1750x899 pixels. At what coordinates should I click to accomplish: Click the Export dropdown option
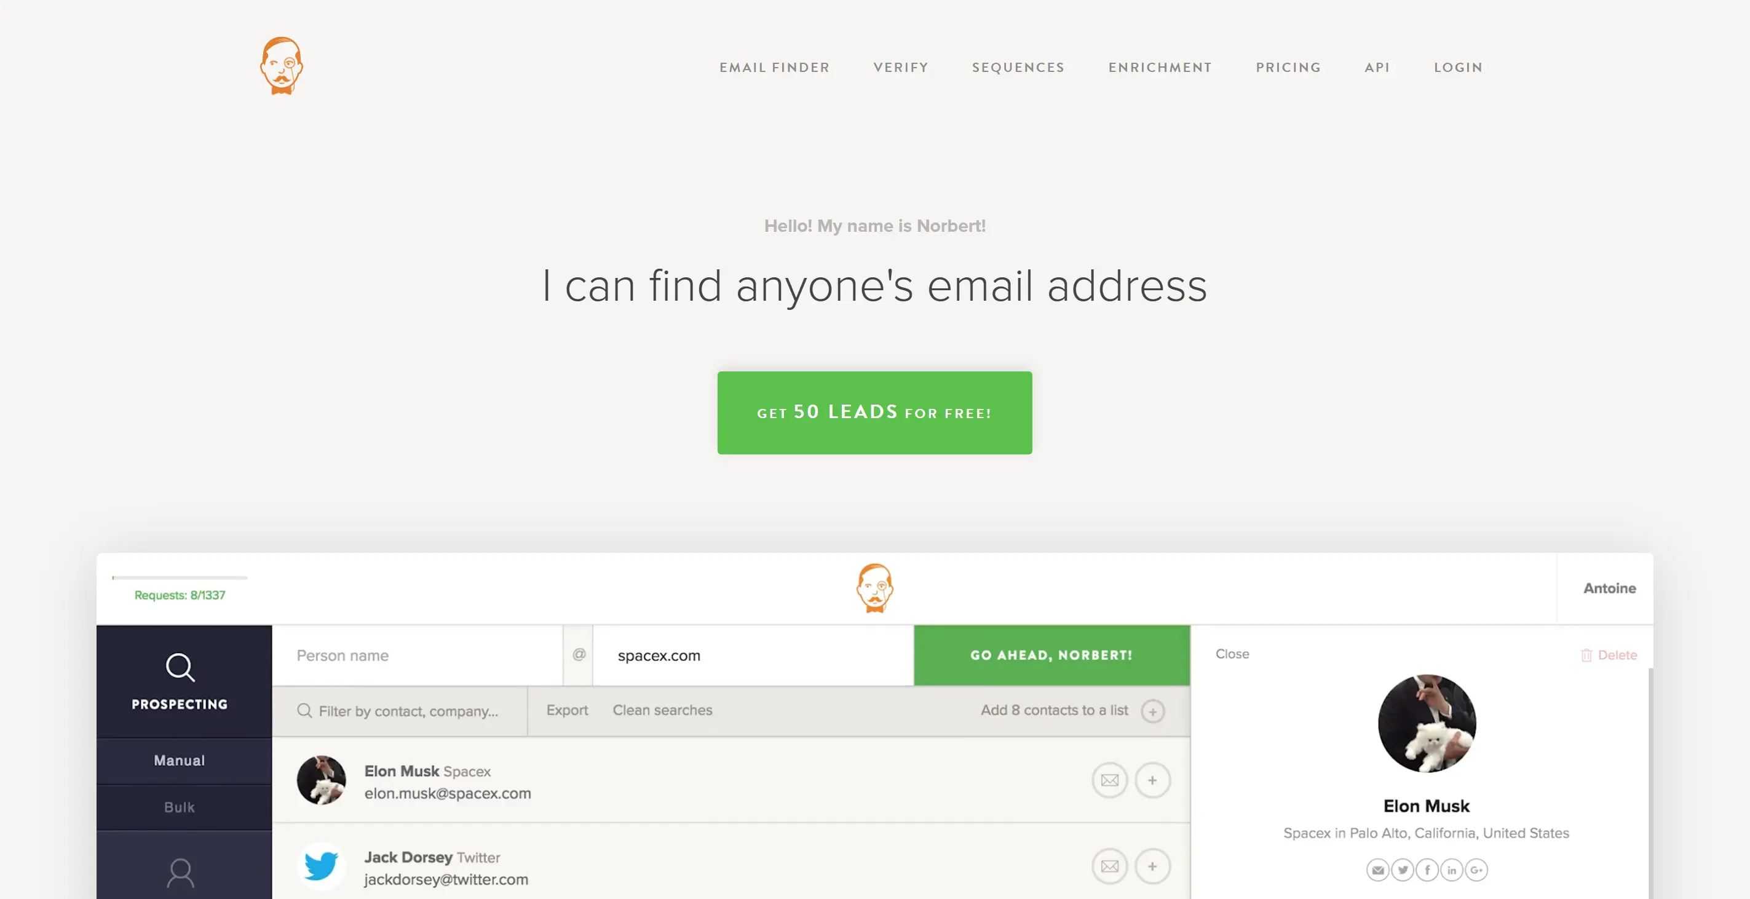pos(566,710)
